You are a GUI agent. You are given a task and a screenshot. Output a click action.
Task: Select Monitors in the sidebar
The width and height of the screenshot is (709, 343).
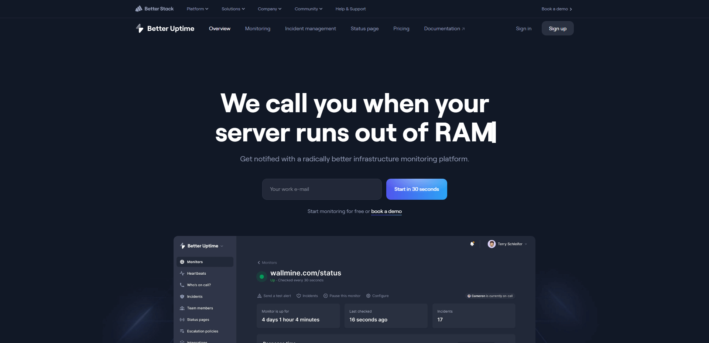tap(205, 262)
